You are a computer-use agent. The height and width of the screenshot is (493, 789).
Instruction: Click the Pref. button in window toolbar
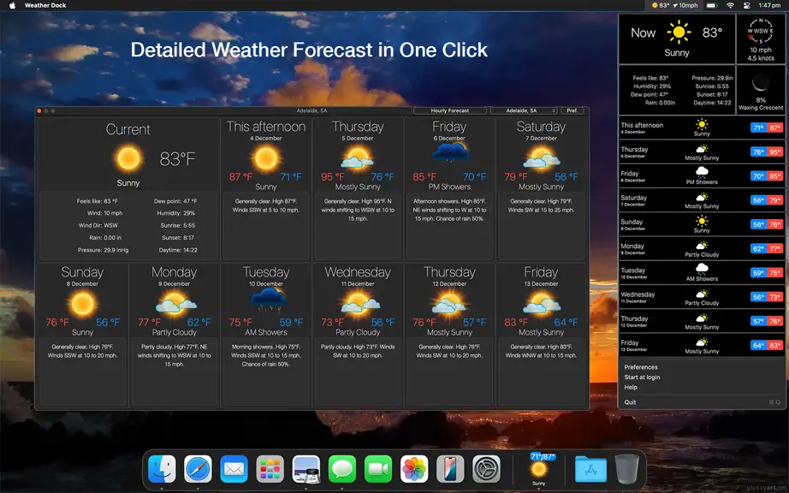pos(572,110)
